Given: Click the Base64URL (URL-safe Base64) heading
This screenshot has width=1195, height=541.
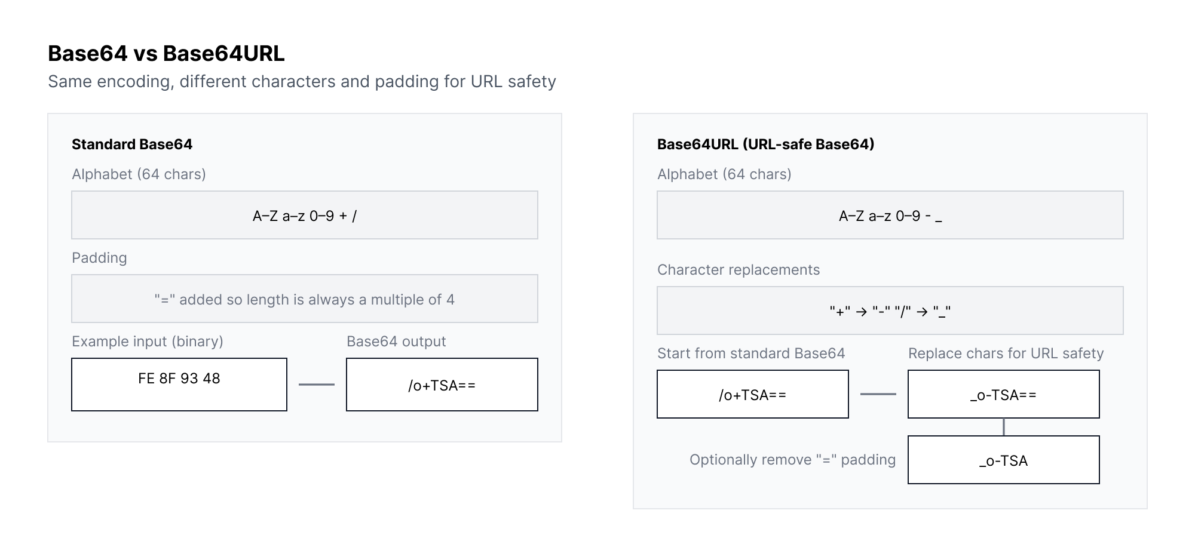Looking at the screenshot, I should pyautogui.click(x=765, y=145).
